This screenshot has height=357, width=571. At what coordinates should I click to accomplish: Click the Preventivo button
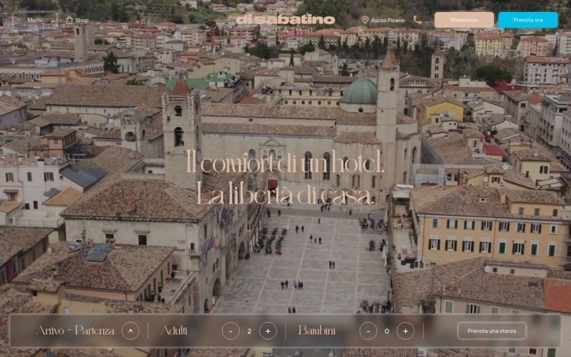[464, 20]
